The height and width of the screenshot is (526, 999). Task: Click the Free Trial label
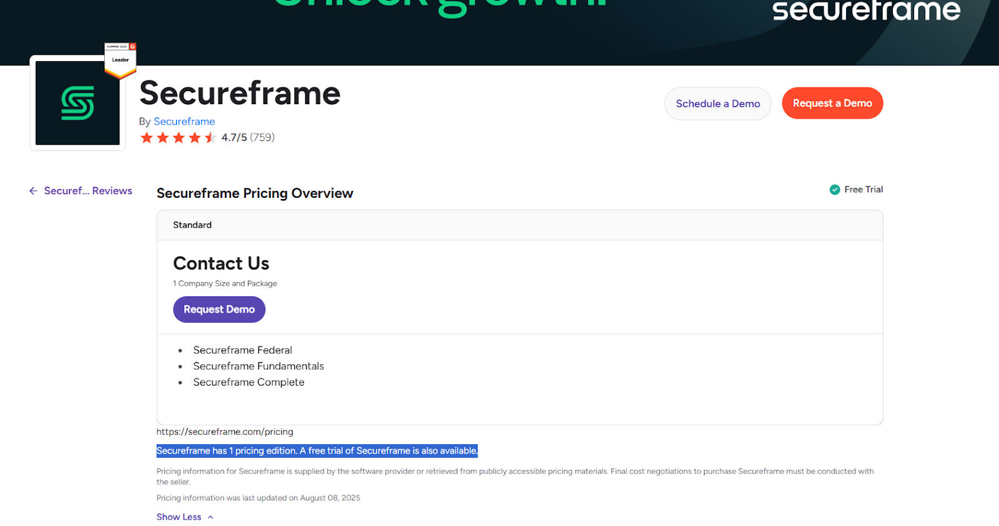click(x=864, y=190)
